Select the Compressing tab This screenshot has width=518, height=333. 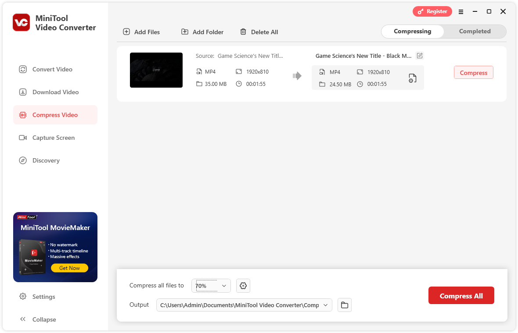coord(412,32)
